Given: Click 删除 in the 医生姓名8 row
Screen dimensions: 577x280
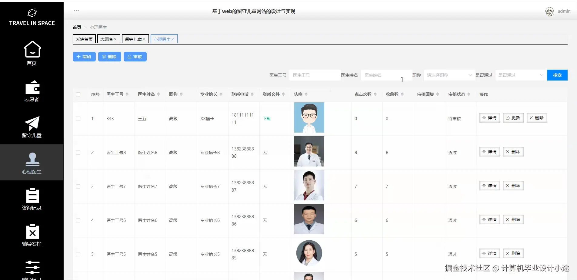Looking at the screenshot, I should tap(513, 152).
